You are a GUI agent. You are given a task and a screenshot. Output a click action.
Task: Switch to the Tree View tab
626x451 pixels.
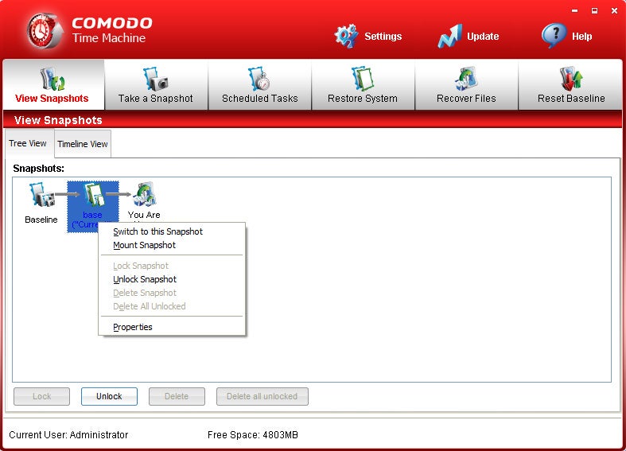point(28,143)
